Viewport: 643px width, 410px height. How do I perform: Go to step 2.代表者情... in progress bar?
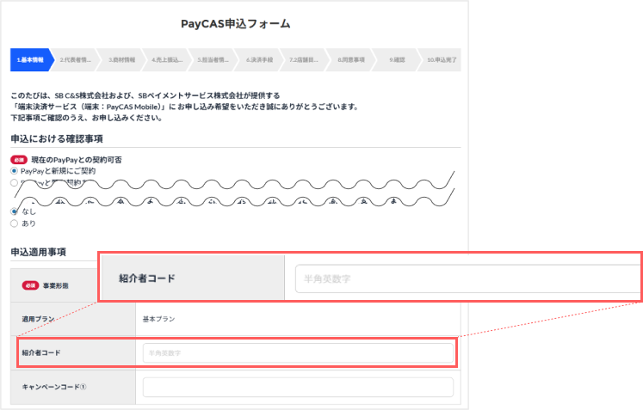[75, 60]
